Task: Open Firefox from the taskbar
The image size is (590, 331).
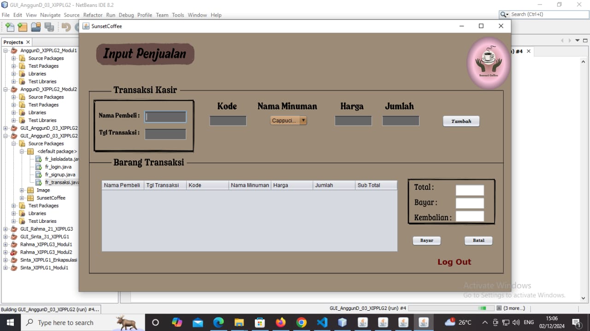Action: 281,322
